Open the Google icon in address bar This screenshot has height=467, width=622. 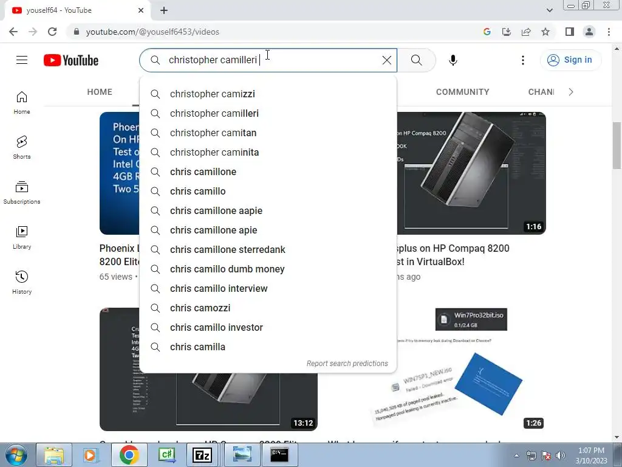(487, 32)
